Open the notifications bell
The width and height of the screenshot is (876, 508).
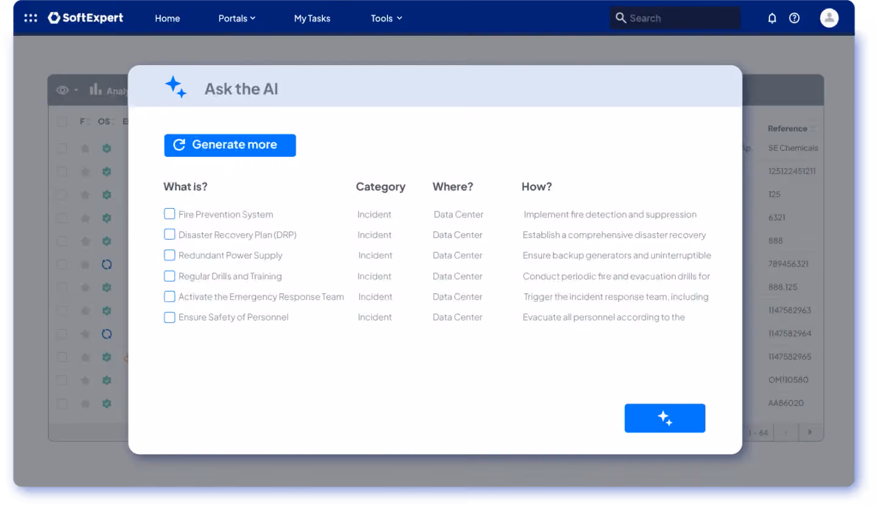click(x=772, y=18)
